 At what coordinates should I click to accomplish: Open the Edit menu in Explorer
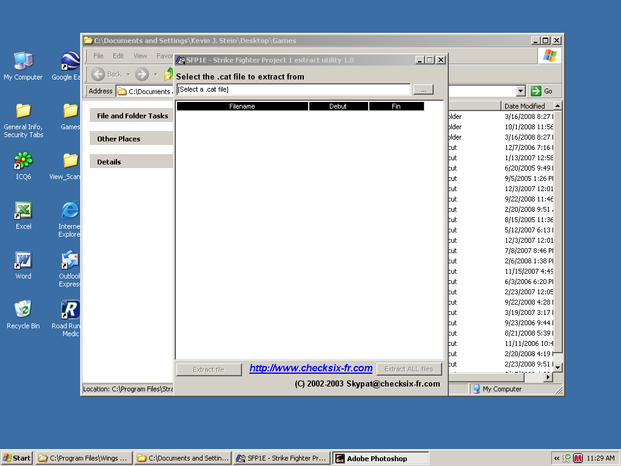(118, 56)
